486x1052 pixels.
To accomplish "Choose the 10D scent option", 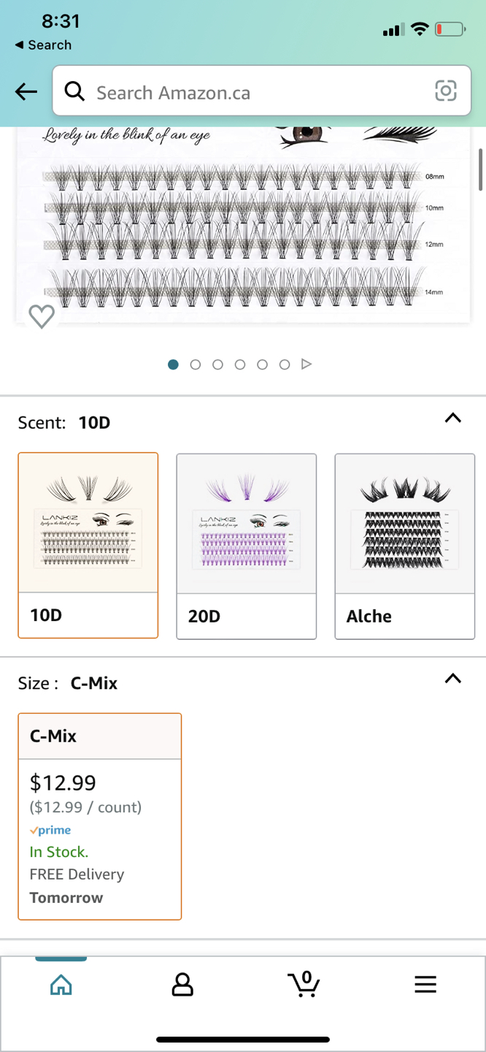I will pyautogui.click(x=88, y=546).
